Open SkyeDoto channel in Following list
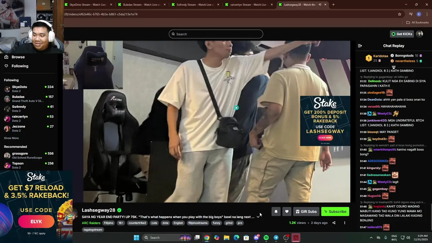432x243 pixels. click(x=29, y=89)
